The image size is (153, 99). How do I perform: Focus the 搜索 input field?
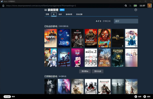[x=126, y=21]
